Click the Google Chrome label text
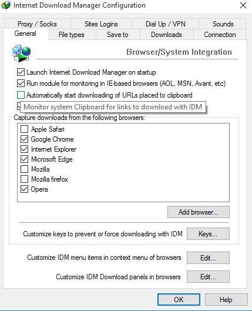The width and height of the screenshot is (252, 311). 52,139
